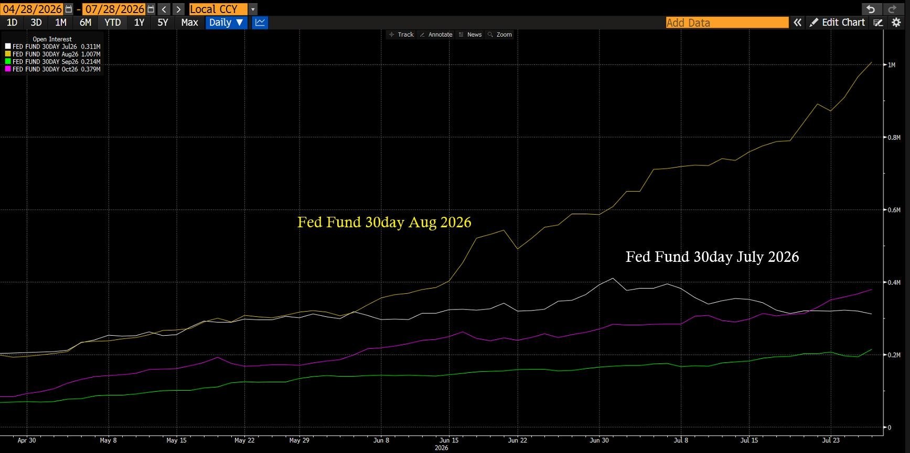Select the 3D time range
The width and height of the screenshot is (910, 453).
[36, 23]
